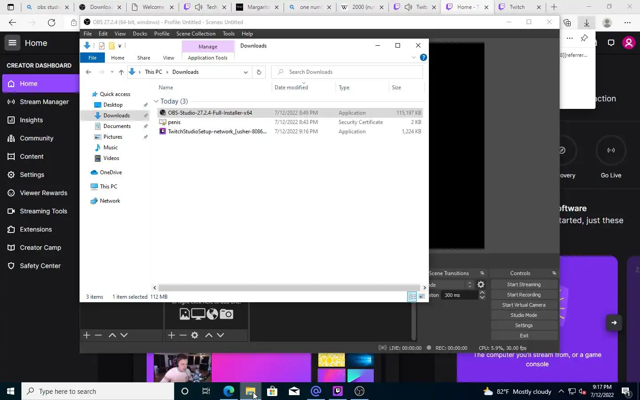Click Start Recording in OBS
640x400 pixels.
524,295
